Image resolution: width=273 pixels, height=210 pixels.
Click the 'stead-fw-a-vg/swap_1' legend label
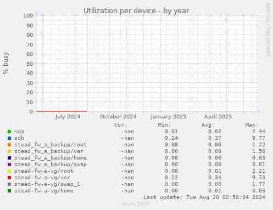coord(47,184)
